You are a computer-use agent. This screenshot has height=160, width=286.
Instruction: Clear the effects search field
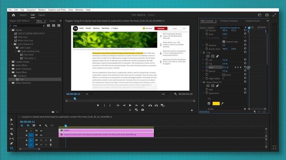click(44, 26)
